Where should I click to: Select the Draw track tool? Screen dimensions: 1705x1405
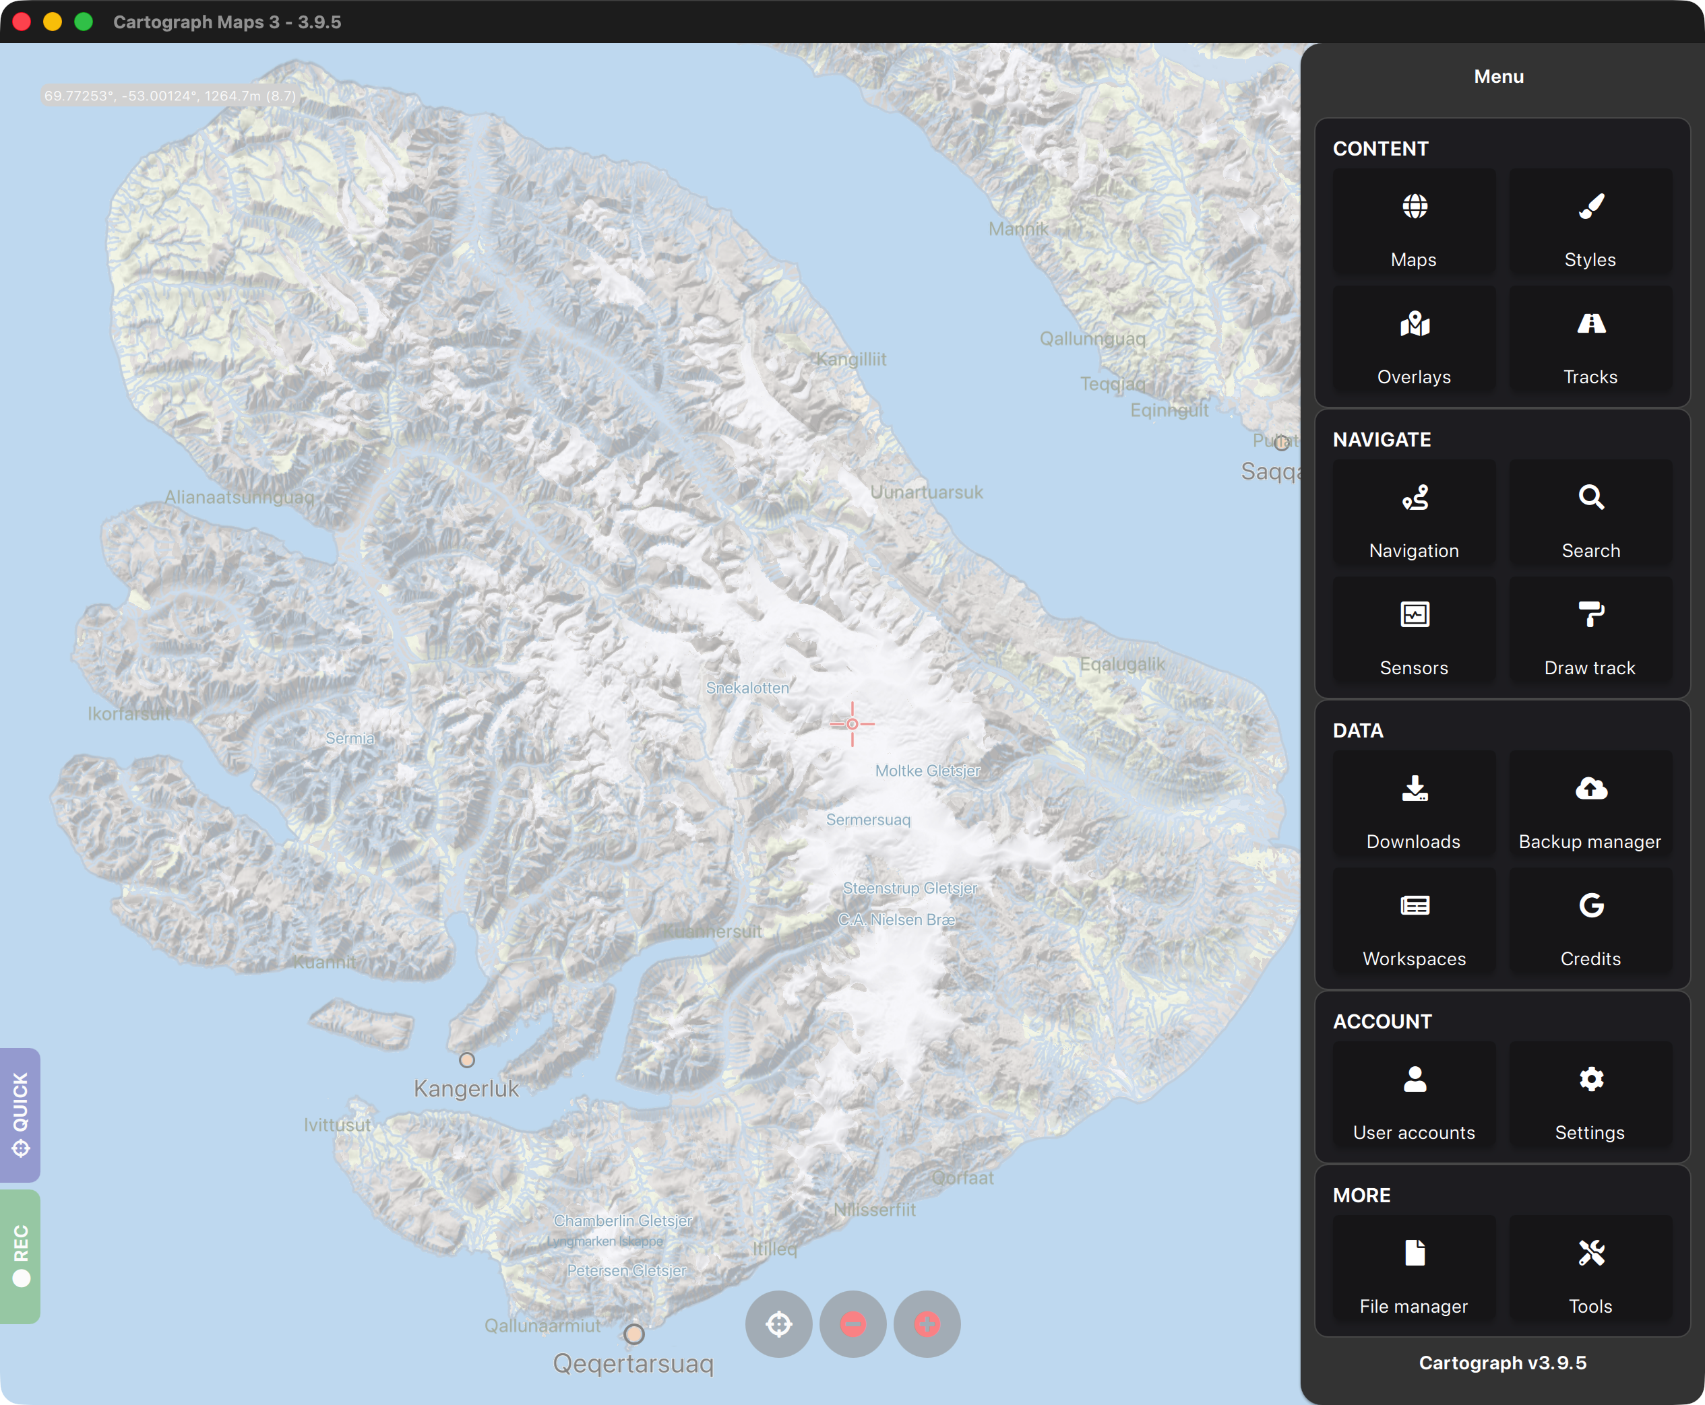pyautogui.click(x=1590, y=631)
